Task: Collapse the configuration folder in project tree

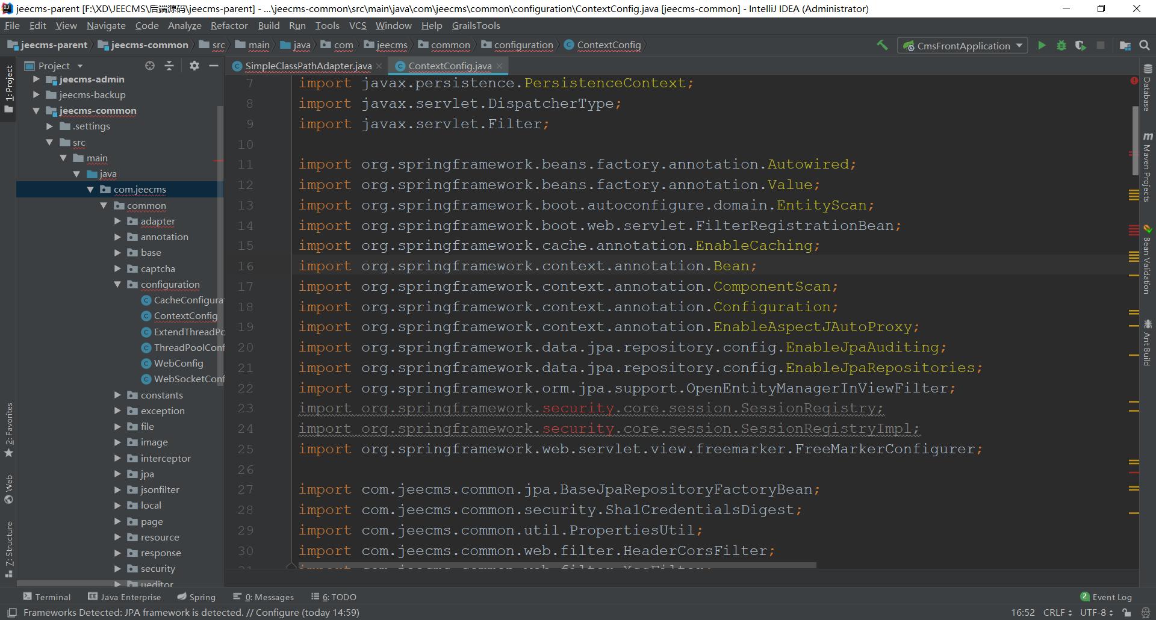Action: click(117, 285)
